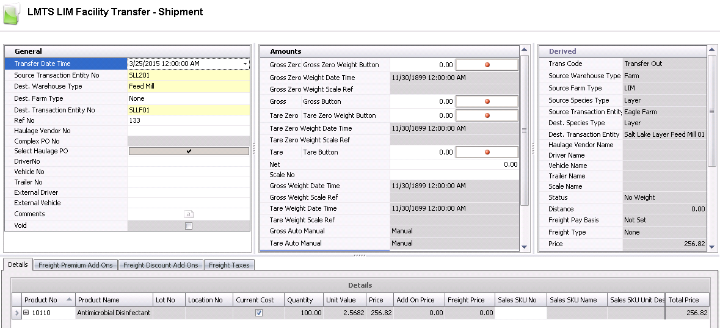Click the Product Name column header
The image size is (720, 328).
pyautogui.click(x=114, y=300)
